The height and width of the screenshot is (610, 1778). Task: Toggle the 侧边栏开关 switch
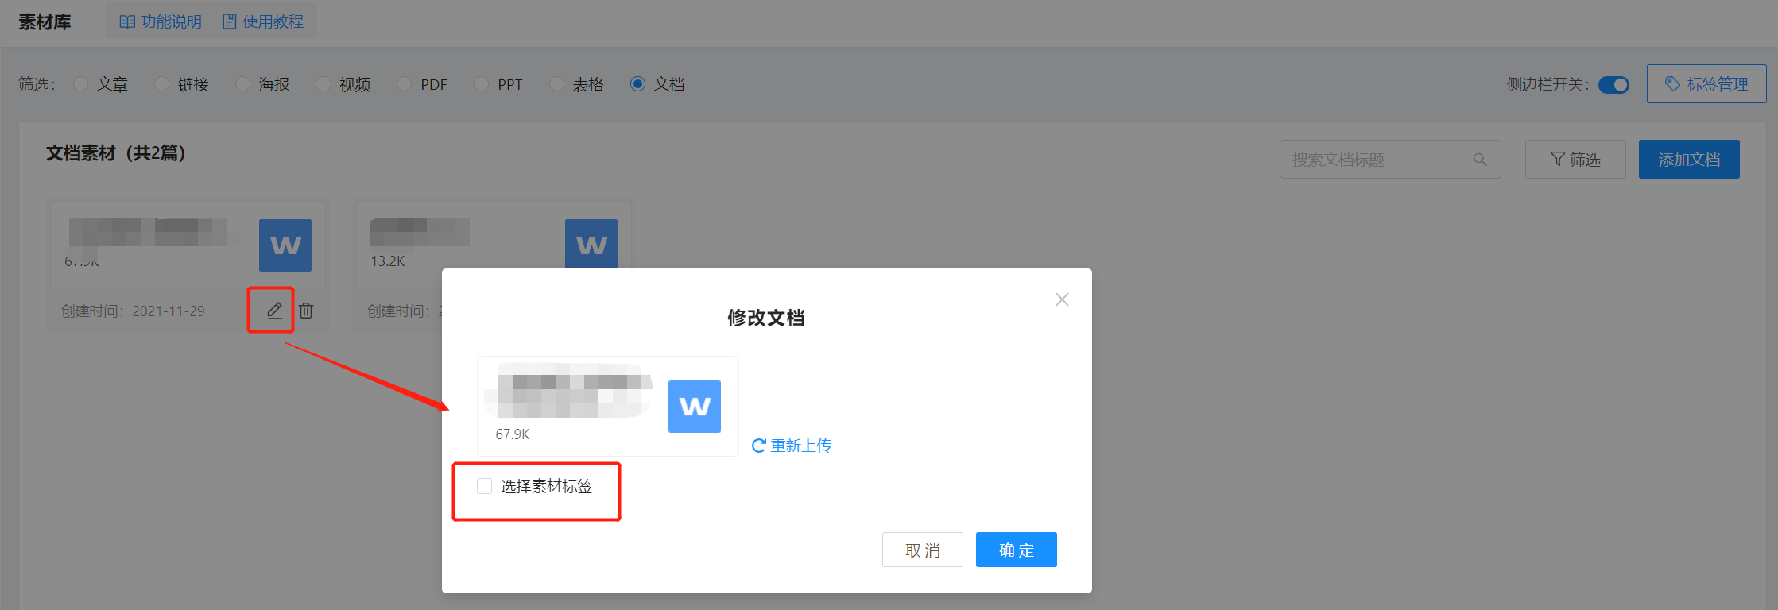[1613, 85]
